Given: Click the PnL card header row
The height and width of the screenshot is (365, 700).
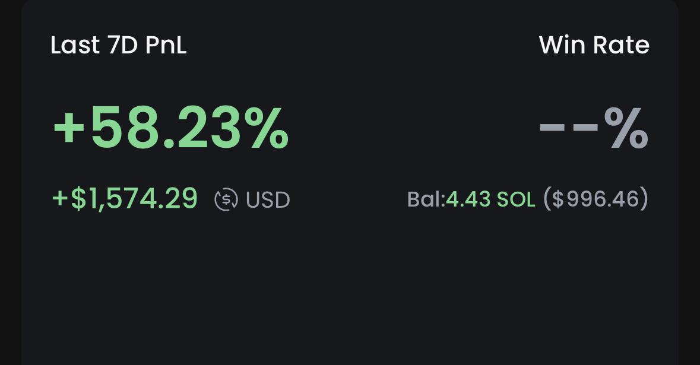Looking at the screenshot, I should point(350,45).
